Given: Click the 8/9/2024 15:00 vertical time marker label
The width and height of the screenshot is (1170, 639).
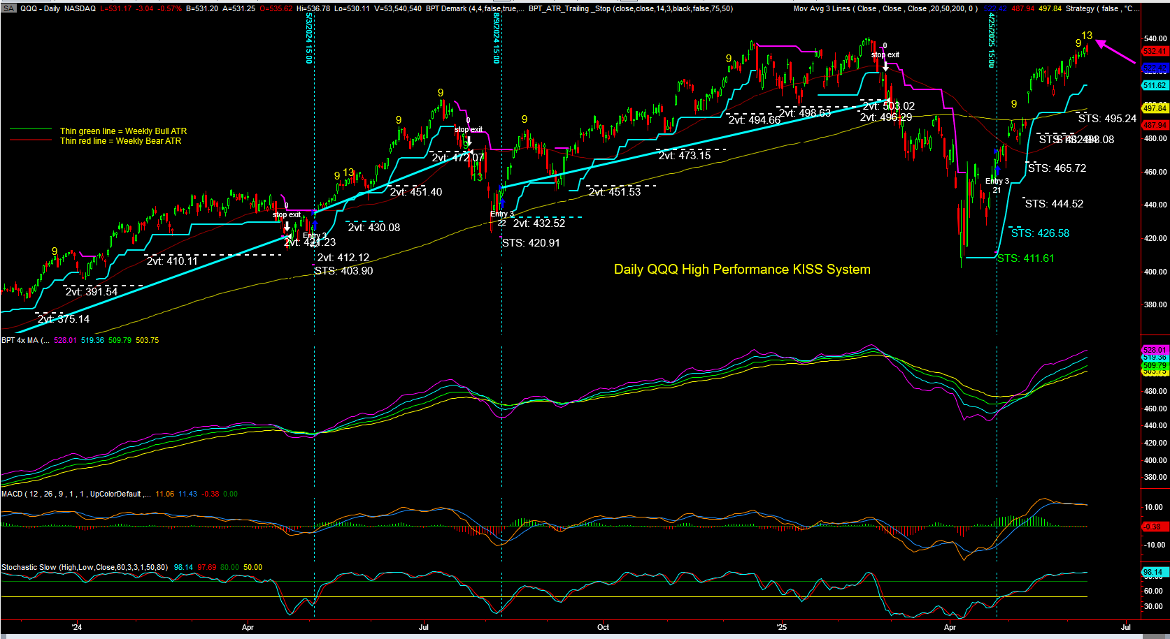Looking at the screenshot, I should click(496, 38).
